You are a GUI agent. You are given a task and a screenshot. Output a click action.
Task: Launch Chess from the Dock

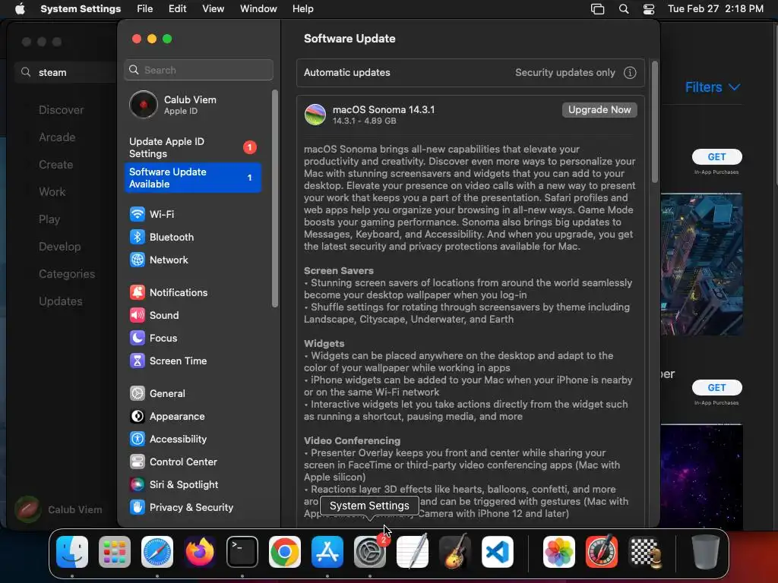point(644,552)
